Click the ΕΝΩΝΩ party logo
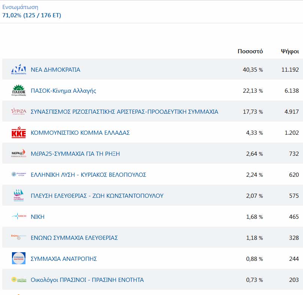Screen dimensions: 303x295 click(x=19, y=237)
